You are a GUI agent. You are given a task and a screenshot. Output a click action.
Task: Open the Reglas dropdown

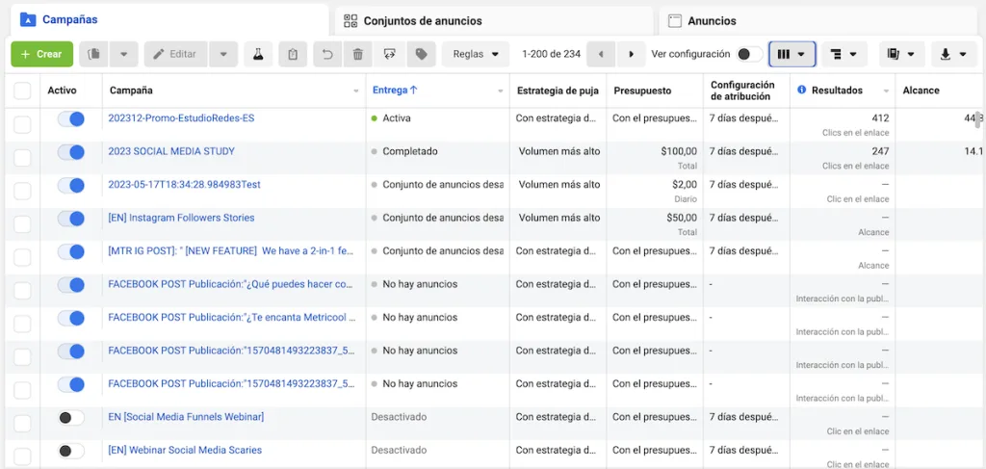[x=476, y=54]
